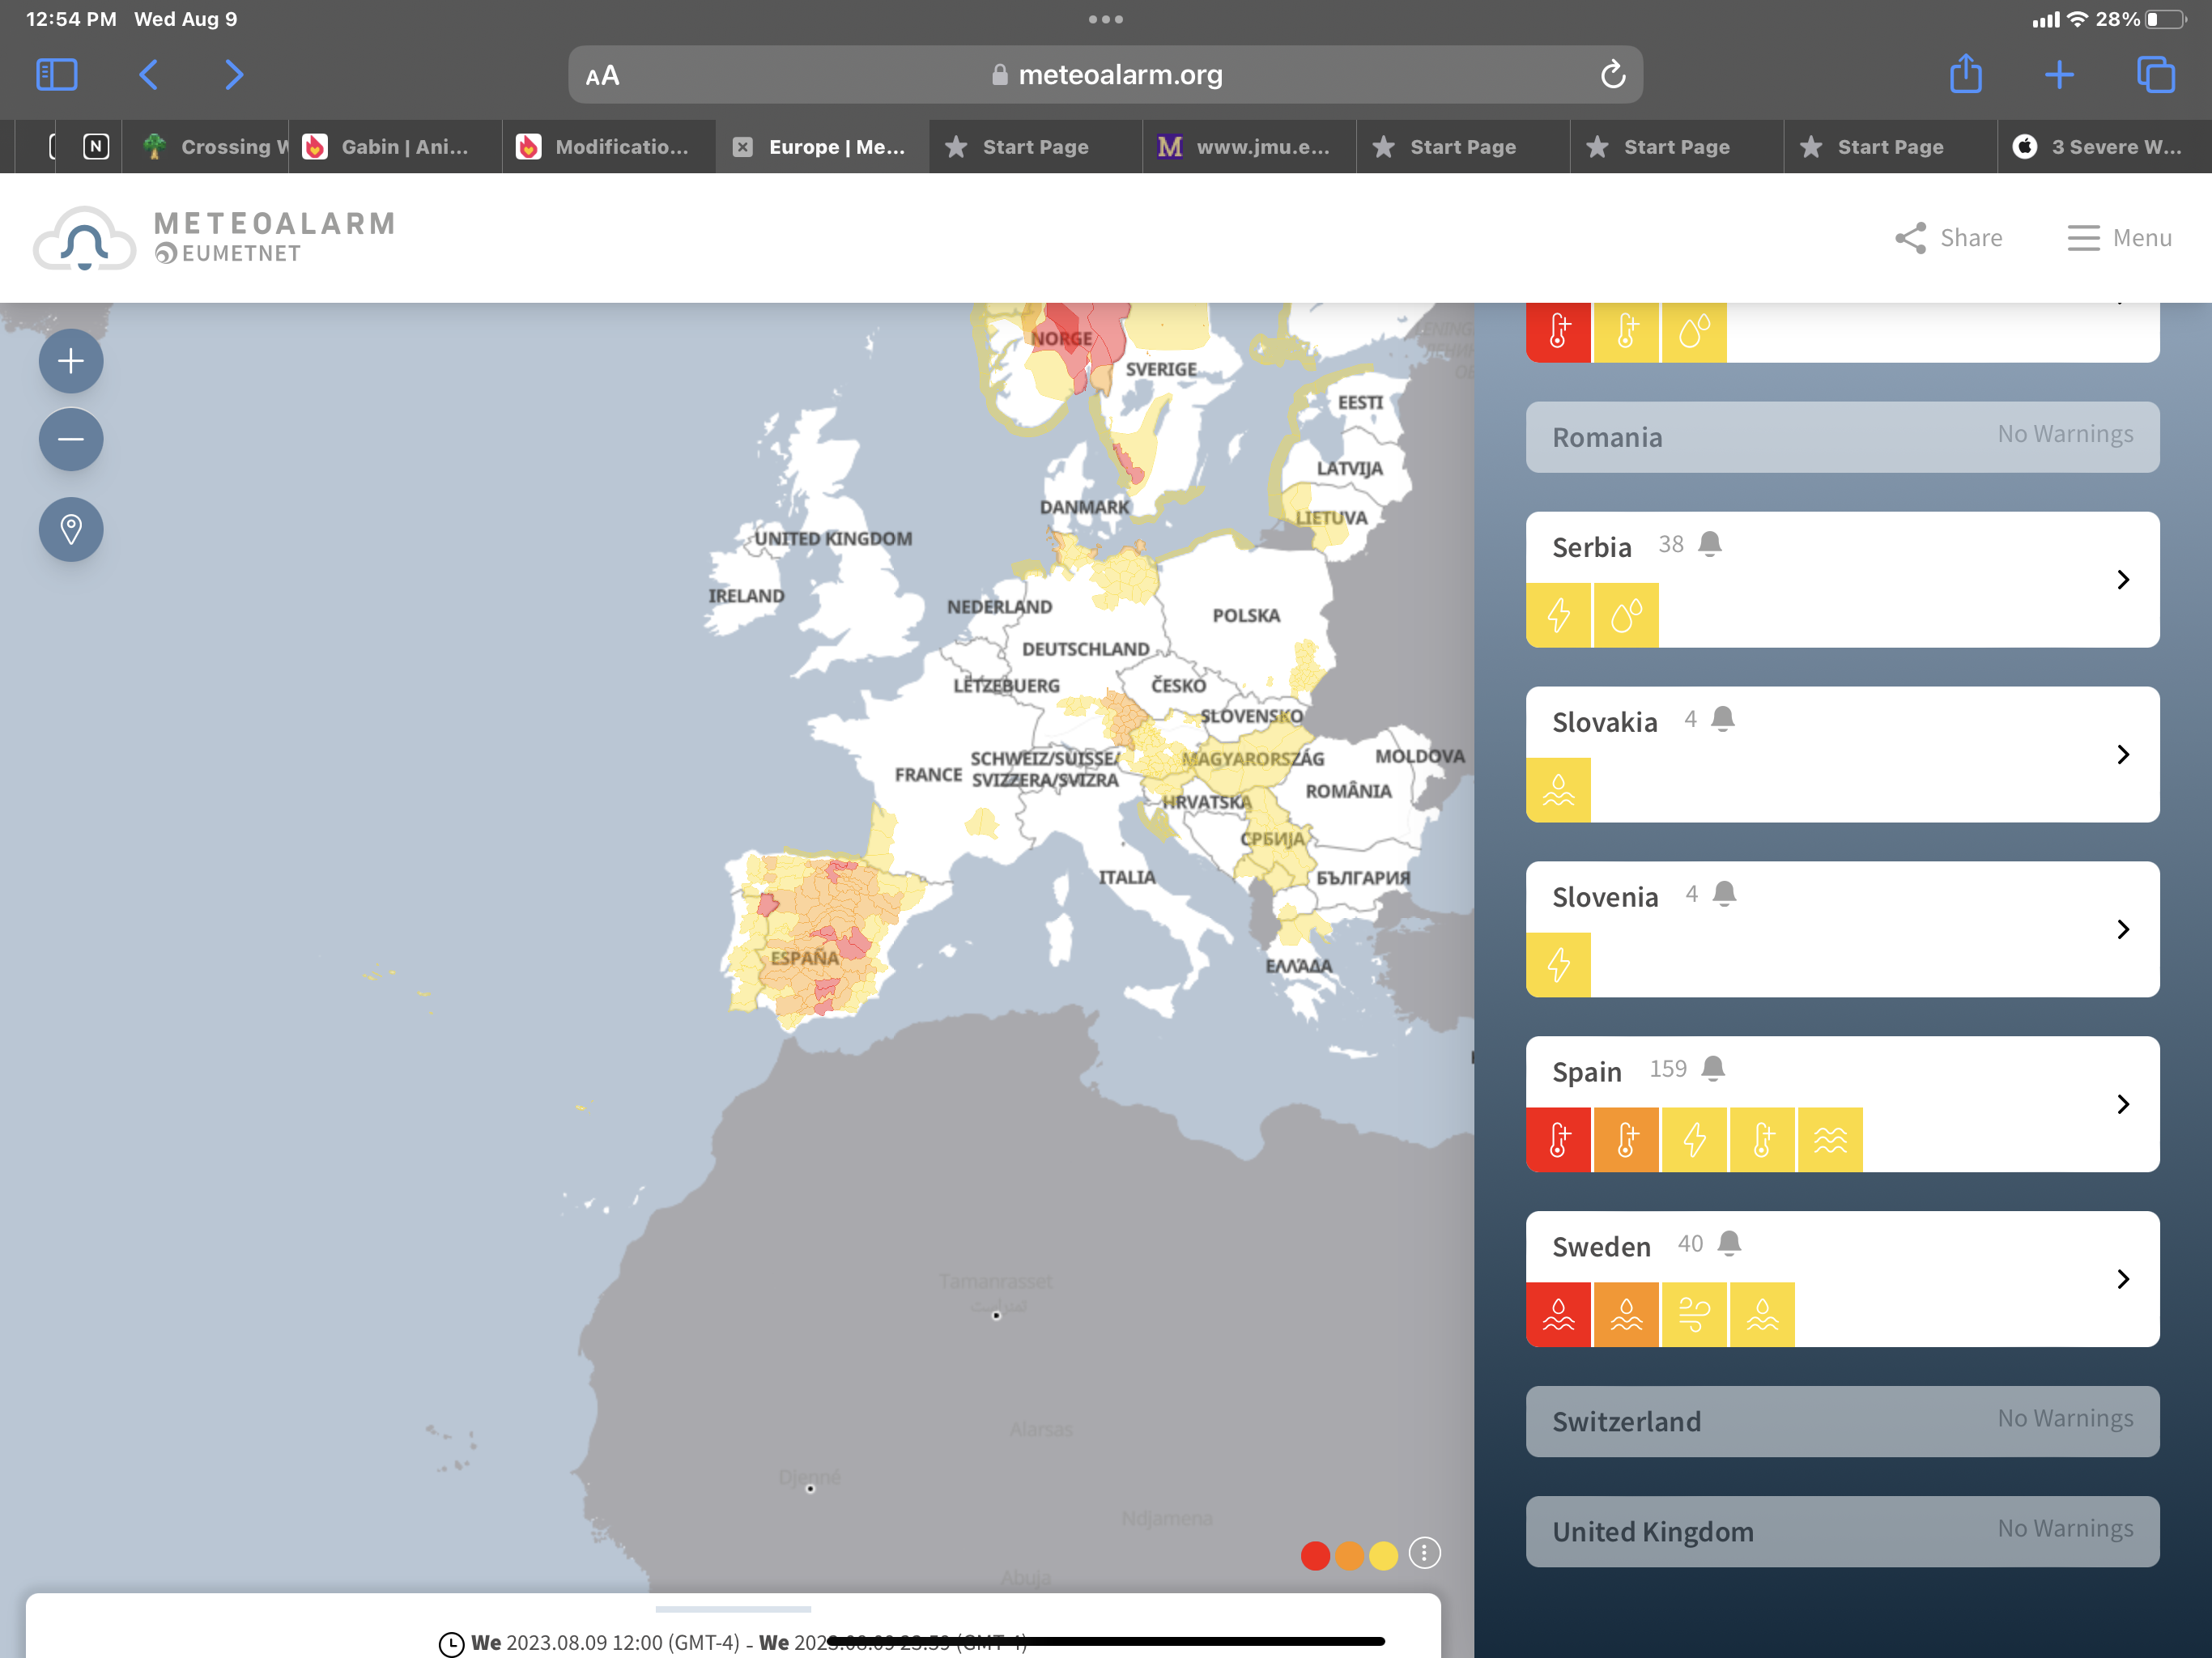Expand the Slovenia warnings chevron
The width and height of the screenshot is (2212, 1658).
(x=2122, y=929)
